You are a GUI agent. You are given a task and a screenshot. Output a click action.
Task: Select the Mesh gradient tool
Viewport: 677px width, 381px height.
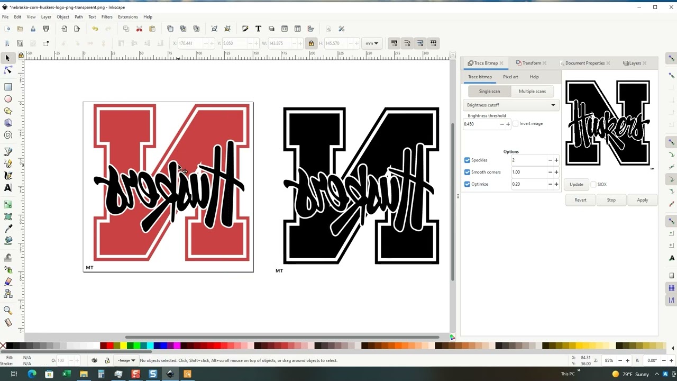(8, 216)
